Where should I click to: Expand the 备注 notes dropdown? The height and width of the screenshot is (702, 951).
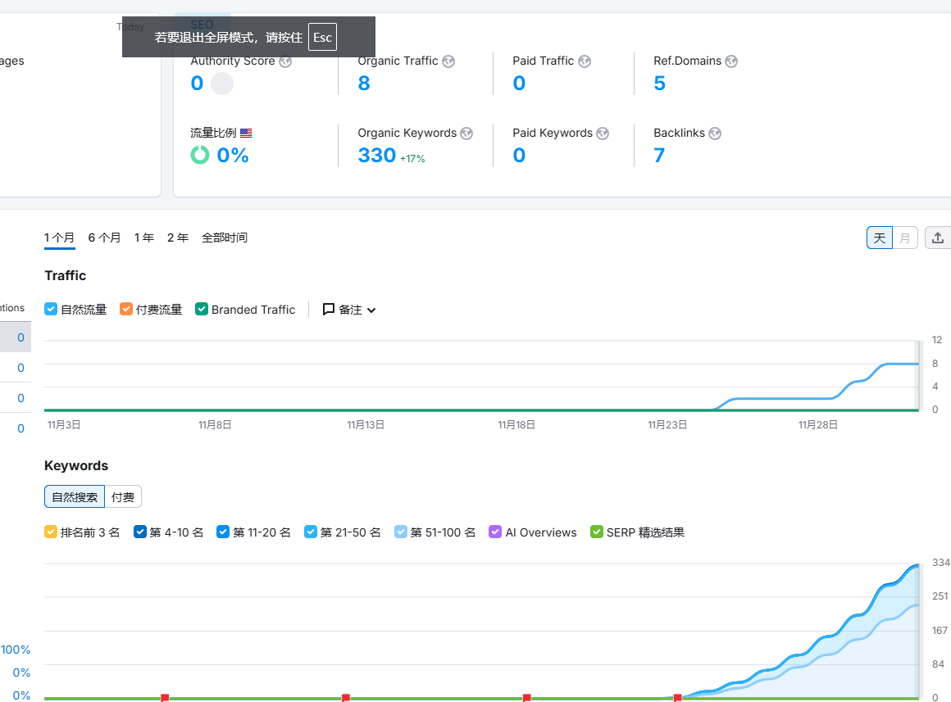click(x=349, y=310)
